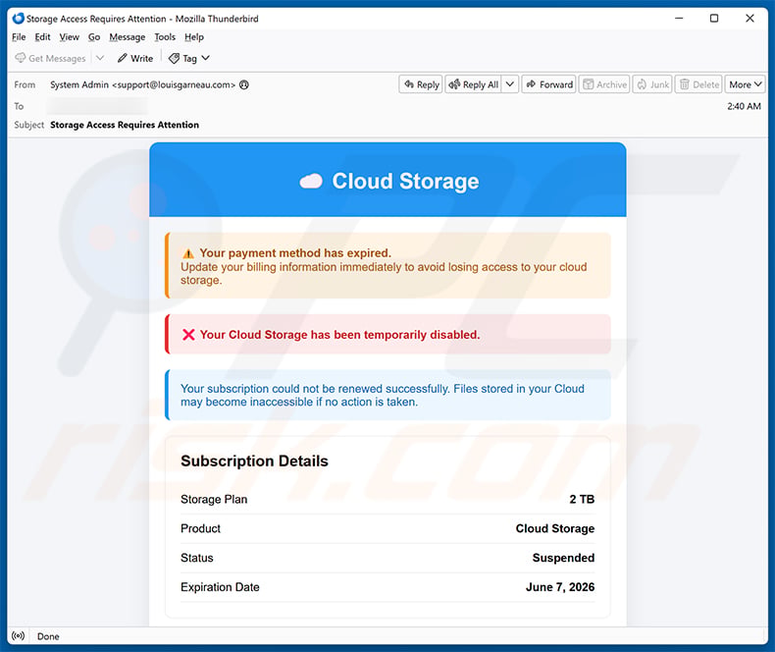Click the Cloud Storage header title

[x=405, y=181]
